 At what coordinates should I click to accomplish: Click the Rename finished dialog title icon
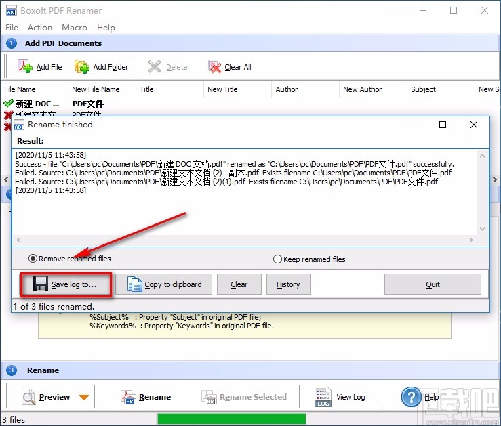[x=19, y=125]
